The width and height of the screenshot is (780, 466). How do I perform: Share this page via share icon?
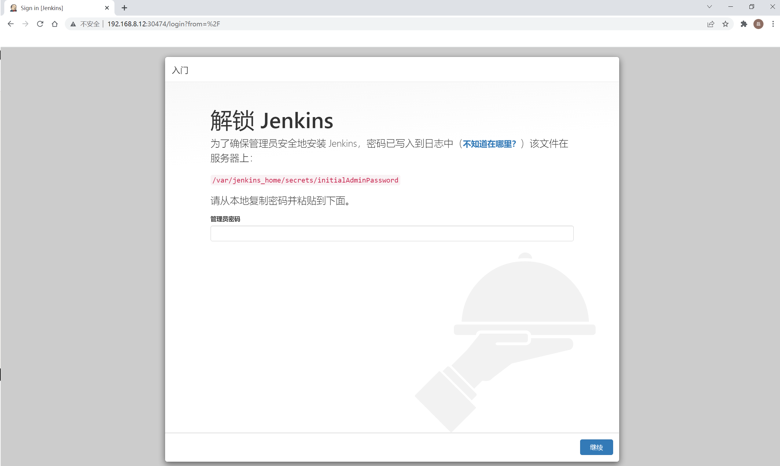pyautogui.click(x=711, y=24)
